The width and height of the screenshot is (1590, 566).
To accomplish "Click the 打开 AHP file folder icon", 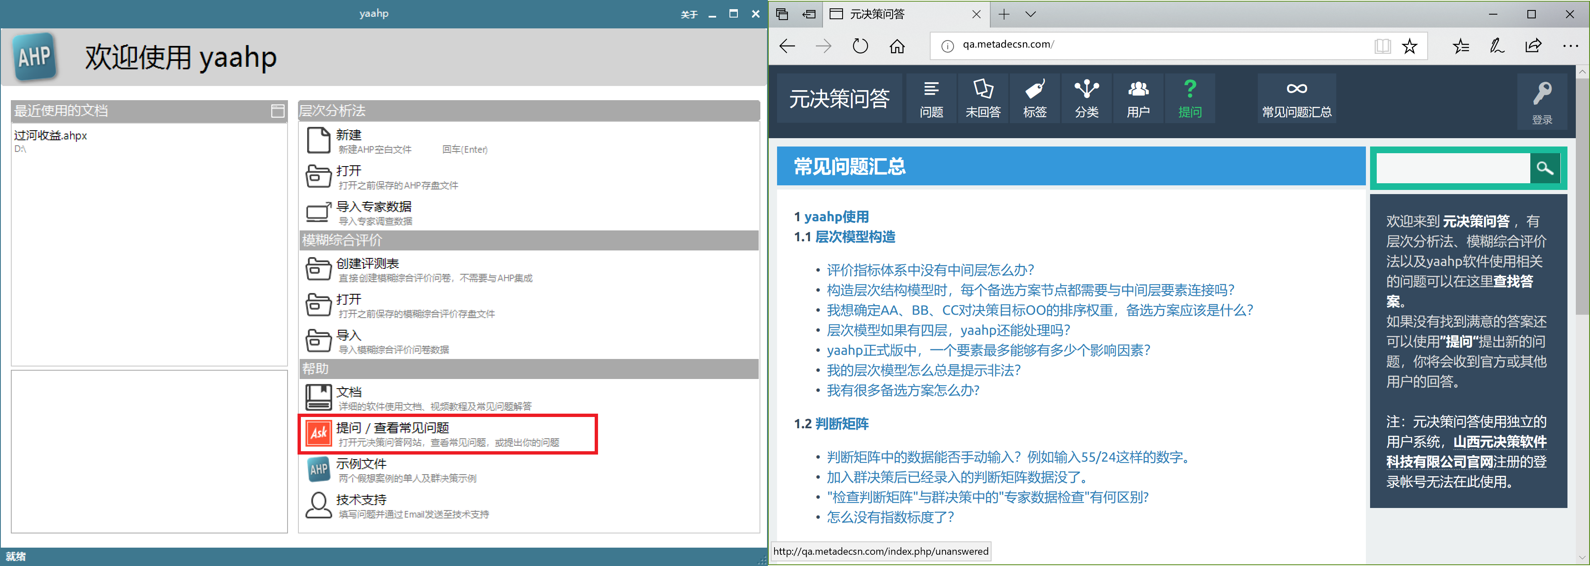I will tap(318, 177).
